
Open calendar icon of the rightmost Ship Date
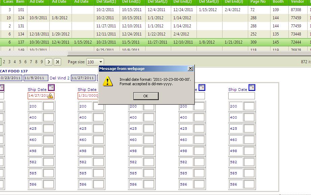(252, 88)
